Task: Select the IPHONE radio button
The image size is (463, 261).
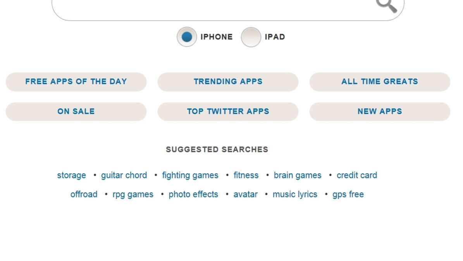Action: (x=187, y=37)
